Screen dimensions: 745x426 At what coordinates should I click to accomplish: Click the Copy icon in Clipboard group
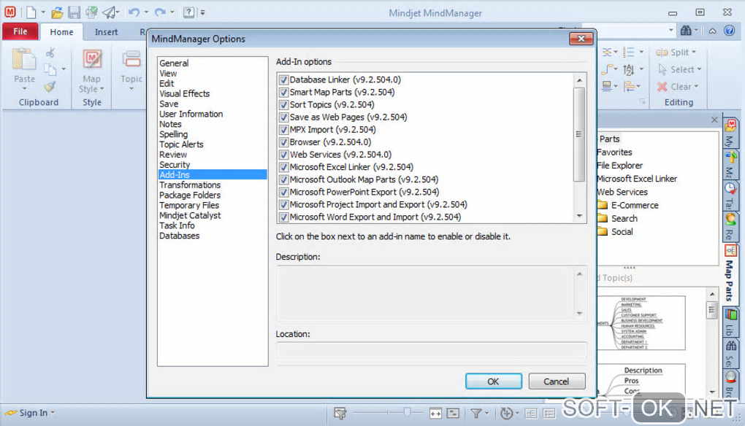pyautogui.click(x=50, y=69)
